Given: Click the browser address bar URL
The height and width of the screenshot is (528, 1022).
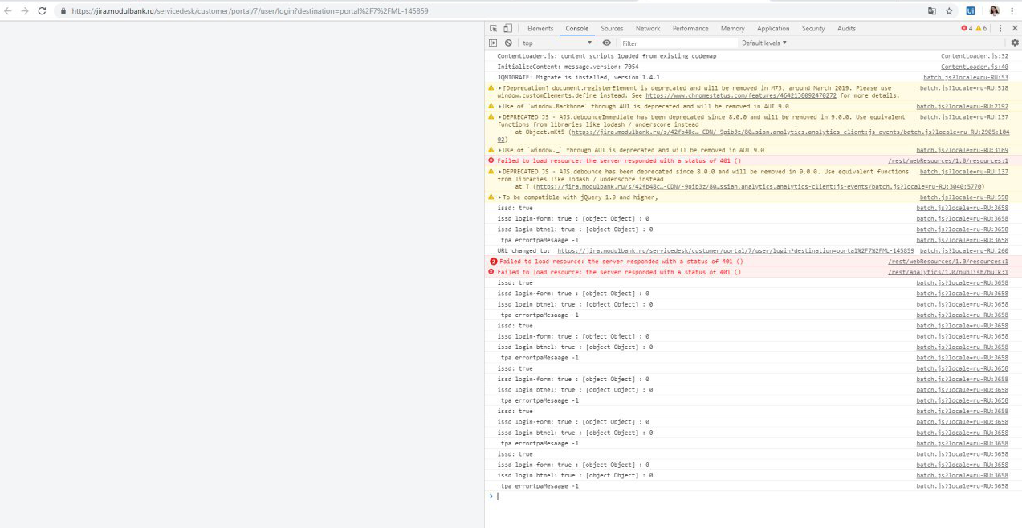Looking at the screenshot, I should coord(250,11).
